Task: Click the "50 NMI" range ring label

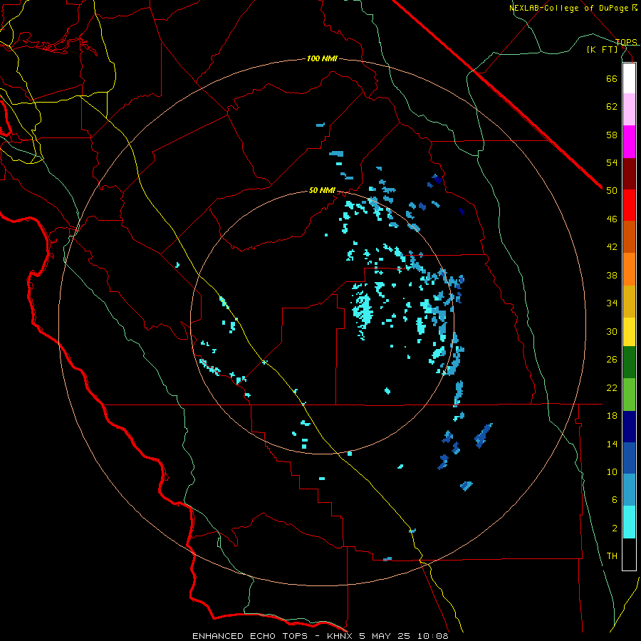Action: pyautogui.click(x=322, y=190)
